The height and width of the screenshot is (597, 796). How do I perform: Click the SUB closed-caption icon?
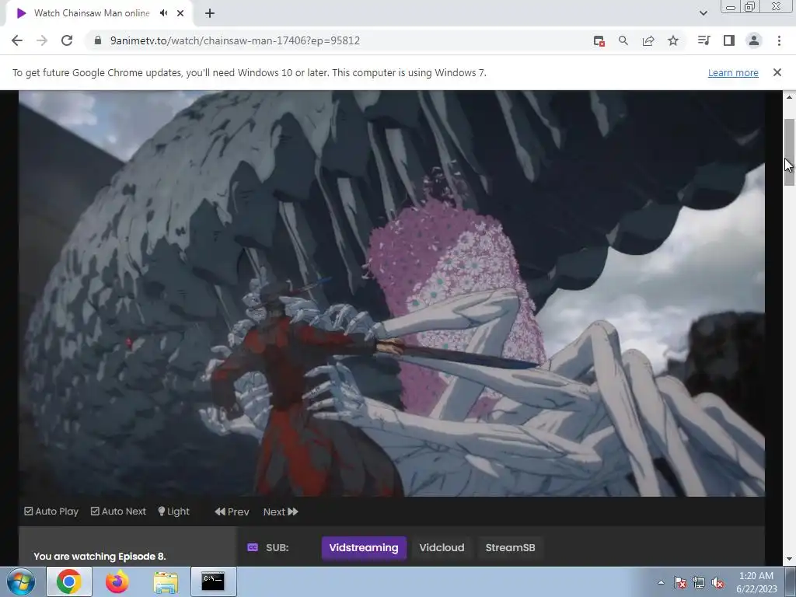(253, 547)
